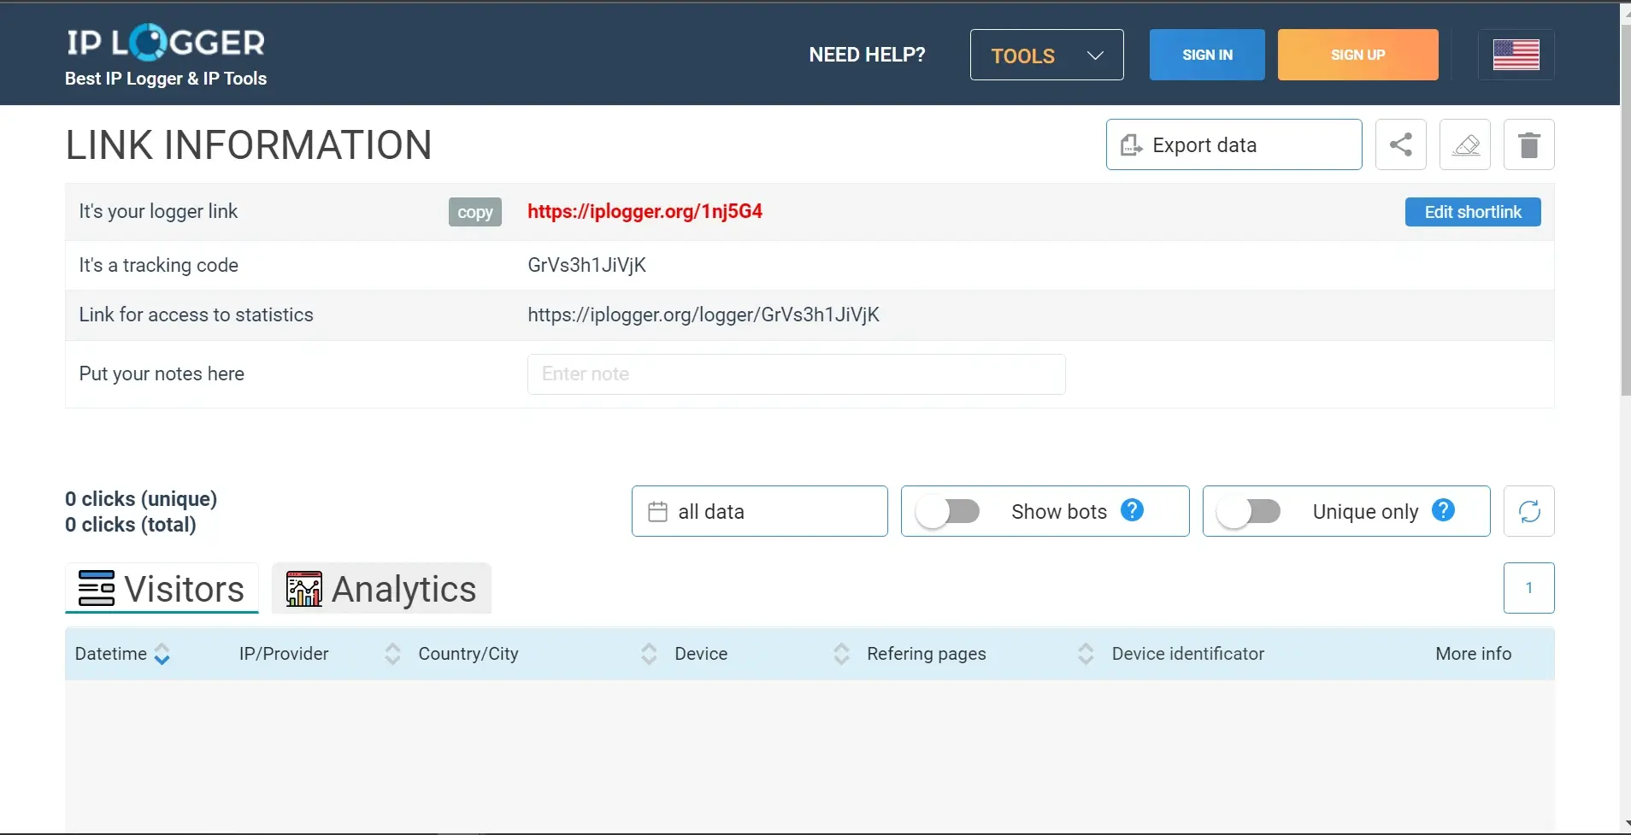Click the SIGN IN button
This screenshot has width=1631, height=835.
(x=1207, y=55)
